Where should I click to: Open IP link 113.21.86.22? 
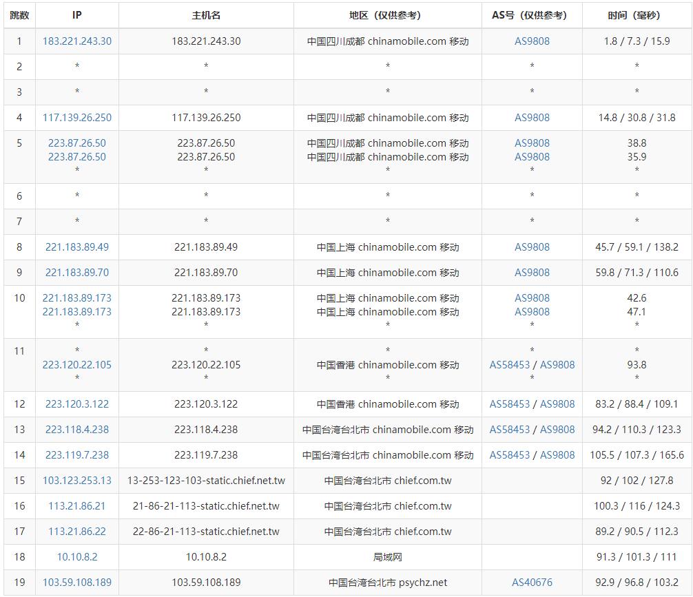77,532
